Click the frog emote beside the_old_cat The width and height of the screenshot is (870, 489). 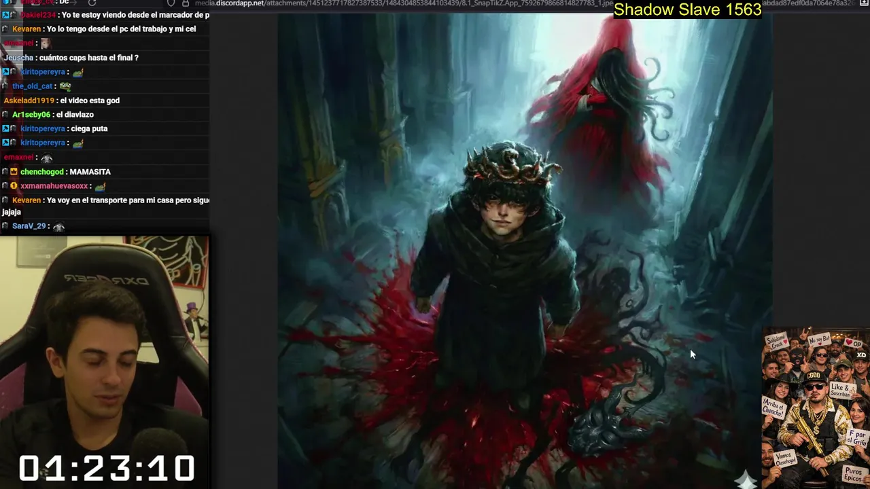click(65, 86)
